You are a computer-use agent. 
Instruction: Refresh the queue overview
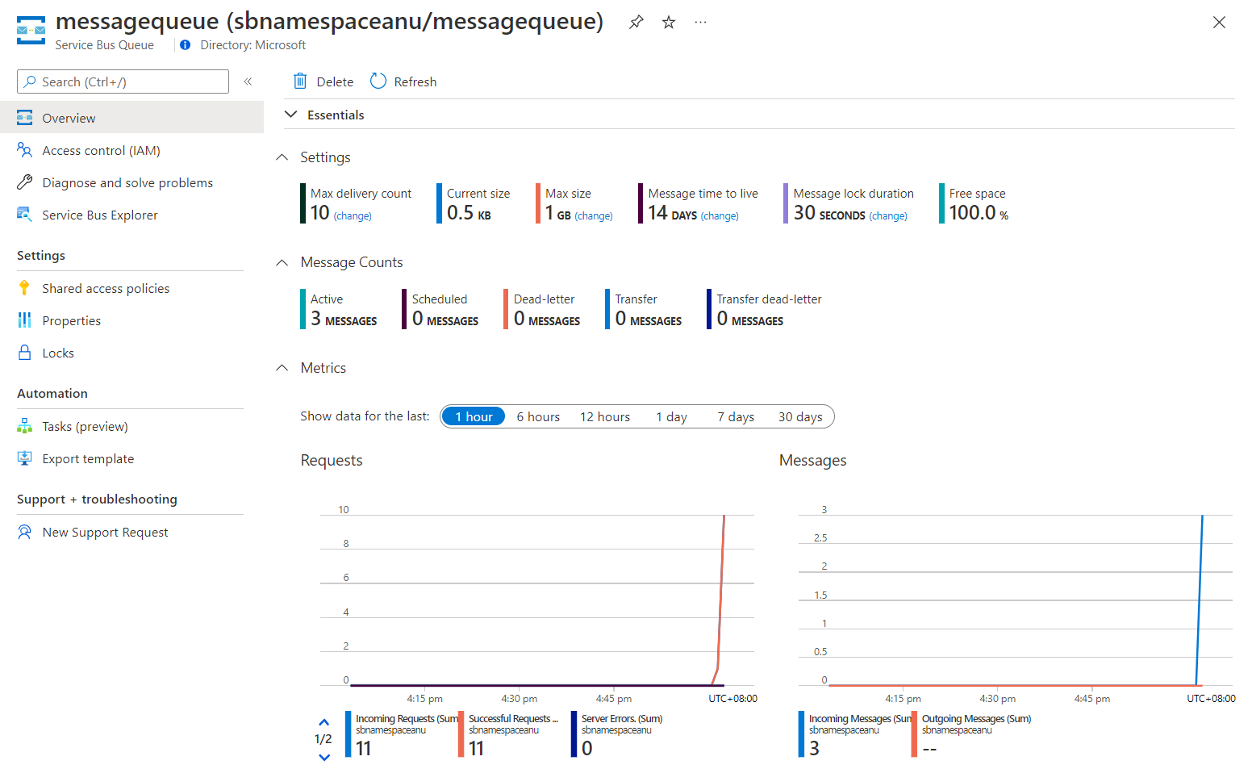coord(403,81)
